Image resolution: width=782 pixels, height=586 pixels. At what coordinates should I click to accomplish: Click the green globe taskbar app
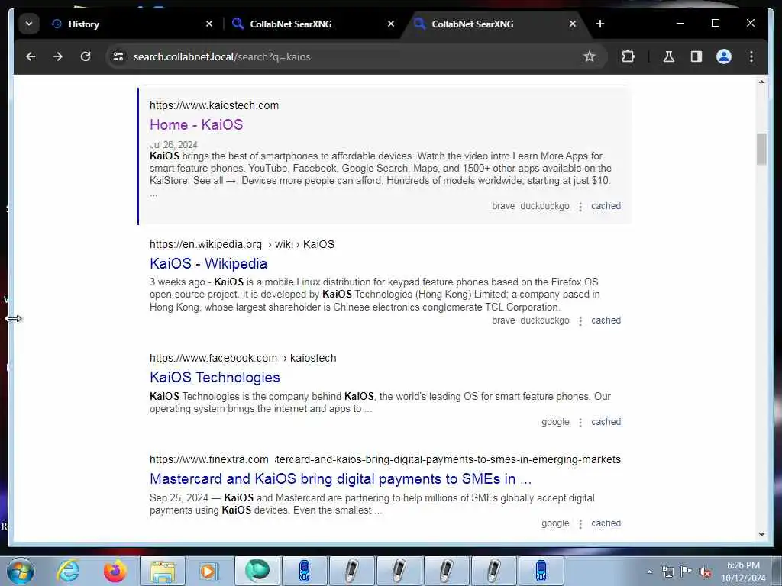[x=257, y=571]
